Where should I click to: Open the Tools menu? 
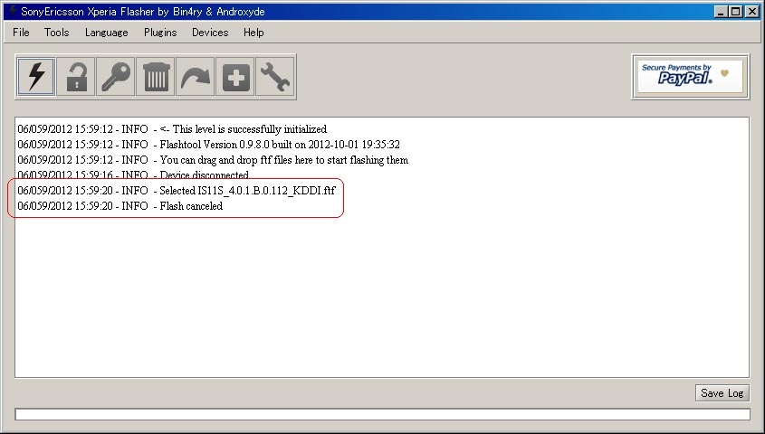click(x=57, y=33)
